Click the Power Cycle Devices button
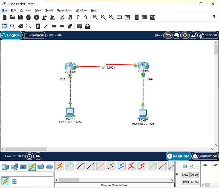Screen dimensions: 219x188 (30, 156)
